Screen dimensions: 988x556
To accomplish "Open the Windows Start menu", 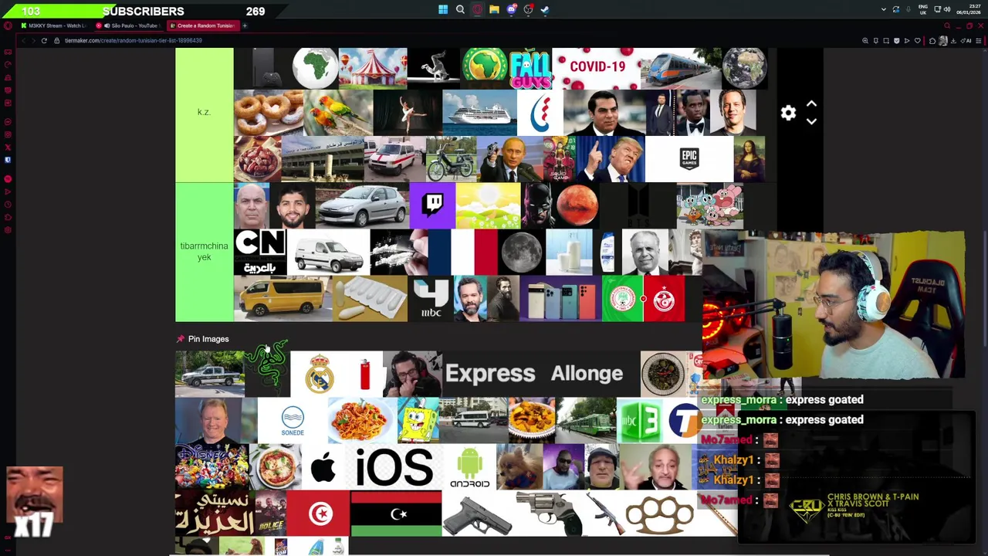I will 443,10.
